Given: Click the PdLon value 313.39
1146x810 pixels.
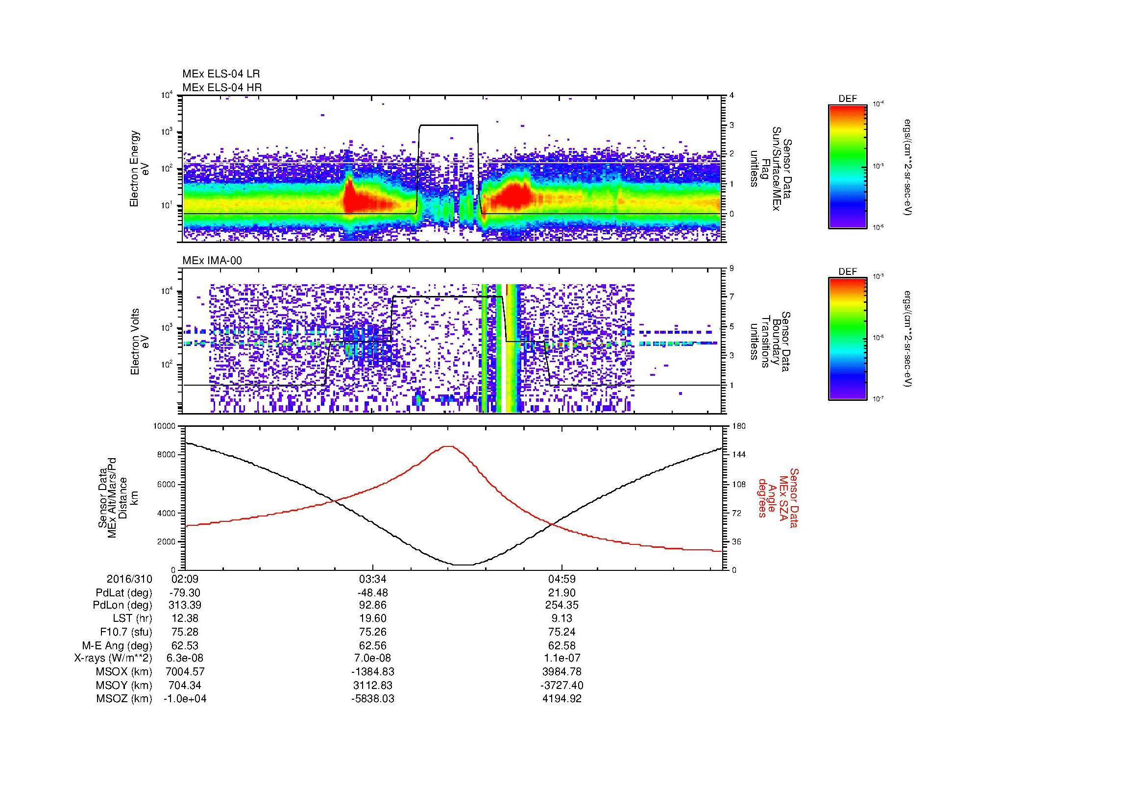Looking at the screenshot, I should click(185, 605).
